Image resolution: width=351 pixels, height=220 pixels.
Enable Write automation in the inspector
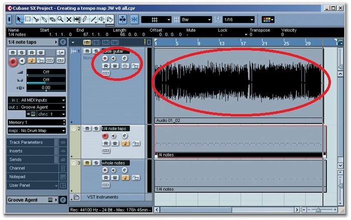(41, 52)
